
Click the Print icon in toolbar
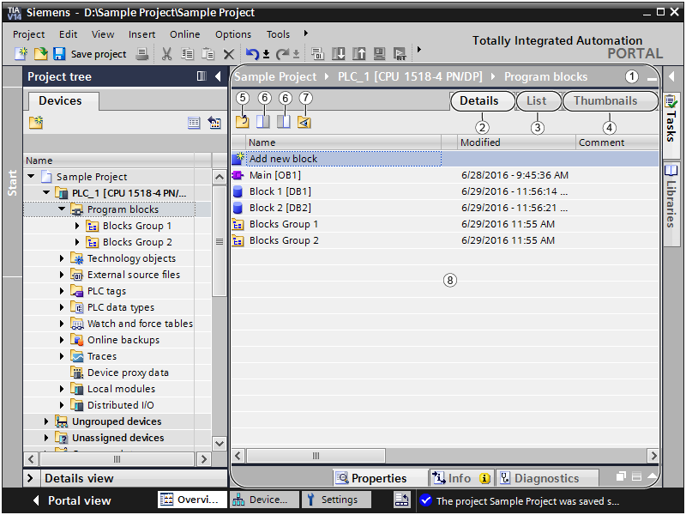pyautogui.click(x=142, y=54)
